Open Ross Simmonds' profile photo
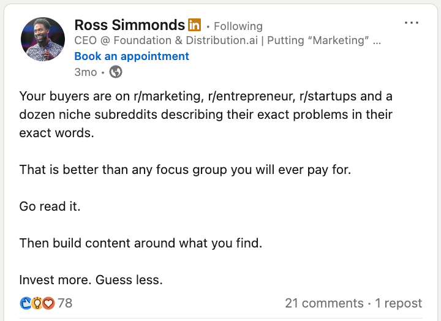This screenshot has width=441, height=321. (43, 39)
